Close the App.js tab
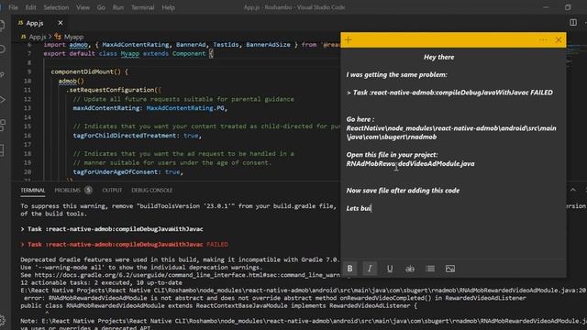587x330 pixels. (61, 23)
